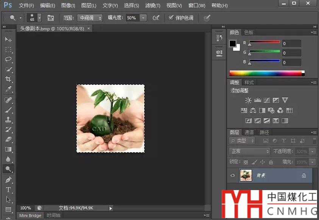Screen dimensions: 319x220
Task: Open the Mini Bridge panel
Action: pos(30,215)
